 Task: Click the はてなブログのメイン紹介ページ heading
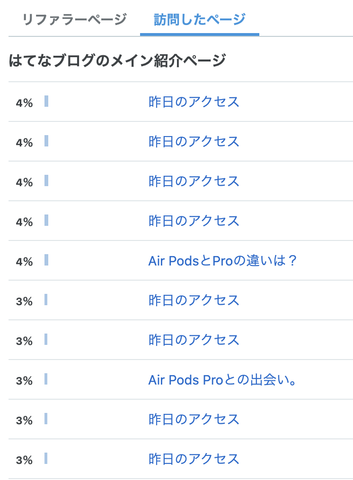[117, 60]
